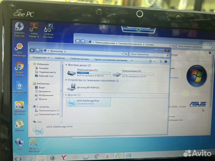Select Компьютер in navigation pane

43,106
